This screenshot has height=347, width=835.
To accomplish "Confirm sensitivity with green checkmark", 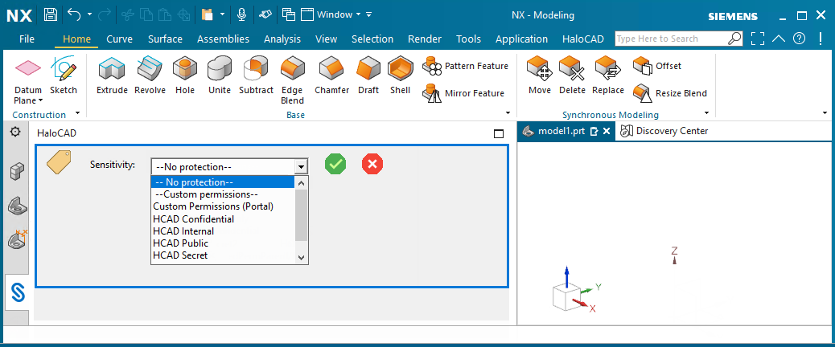I will pos(335,164).
